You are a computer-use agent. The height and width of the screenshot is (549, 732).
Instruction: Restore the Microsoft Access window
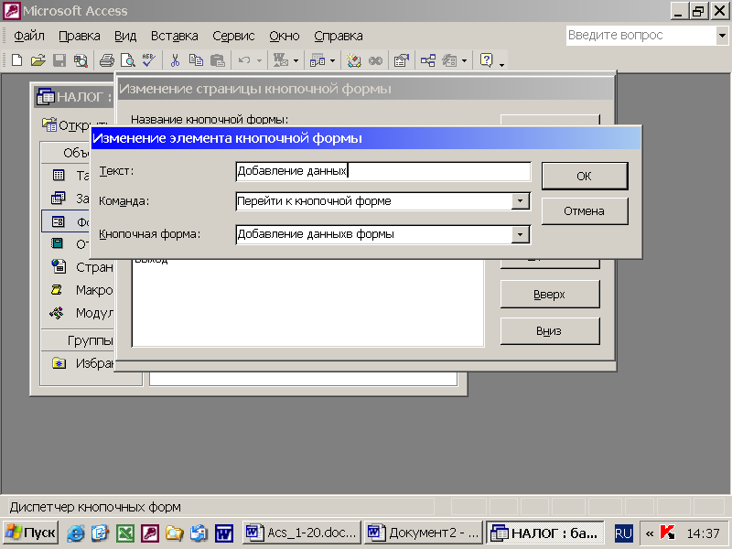tap(698, 11)
